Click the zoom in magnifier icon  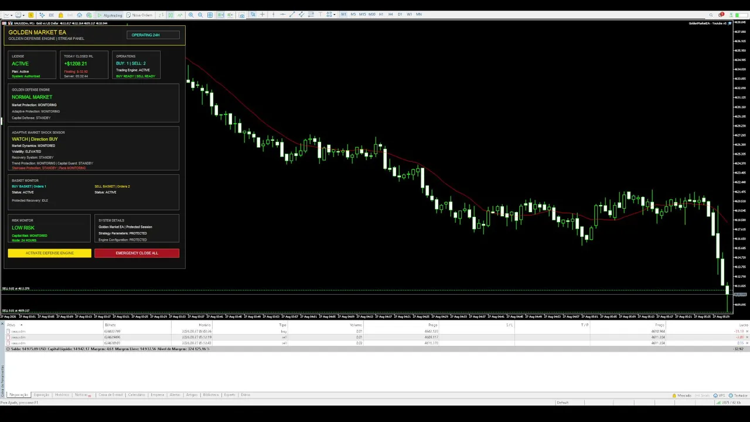191,15
